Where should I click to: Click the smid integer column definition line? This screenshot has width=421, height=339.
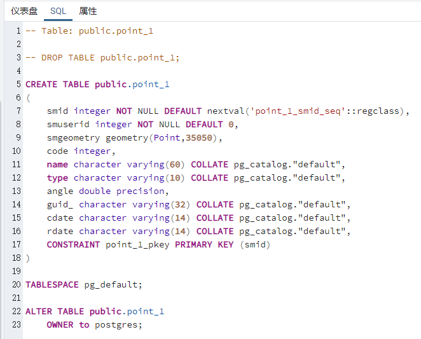pos(228,111)
